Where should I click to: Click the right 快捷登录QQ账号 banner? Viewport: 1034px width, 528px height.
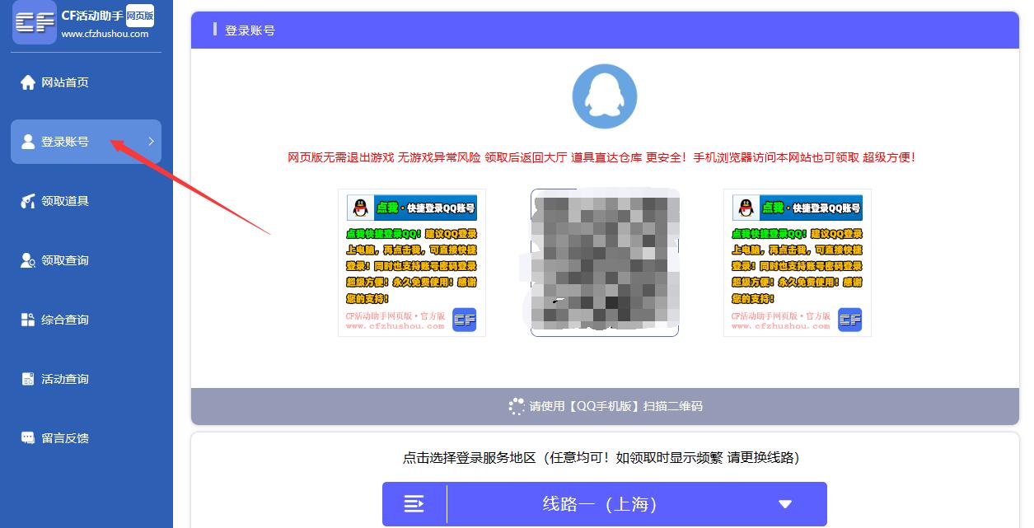click(797, 263)
